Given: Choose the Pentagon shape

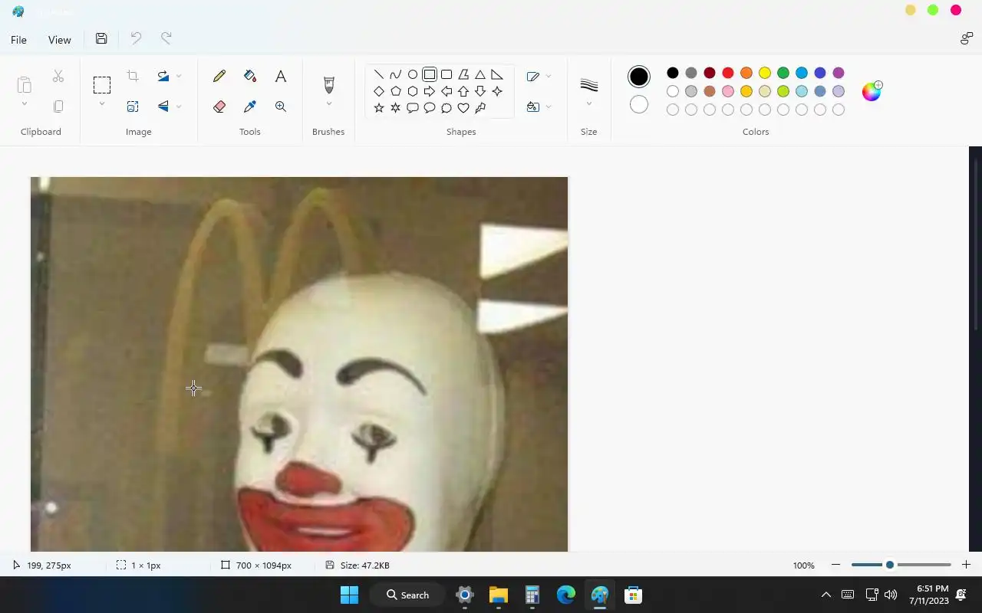Looking at the screenshot, I should click(396, 91).
